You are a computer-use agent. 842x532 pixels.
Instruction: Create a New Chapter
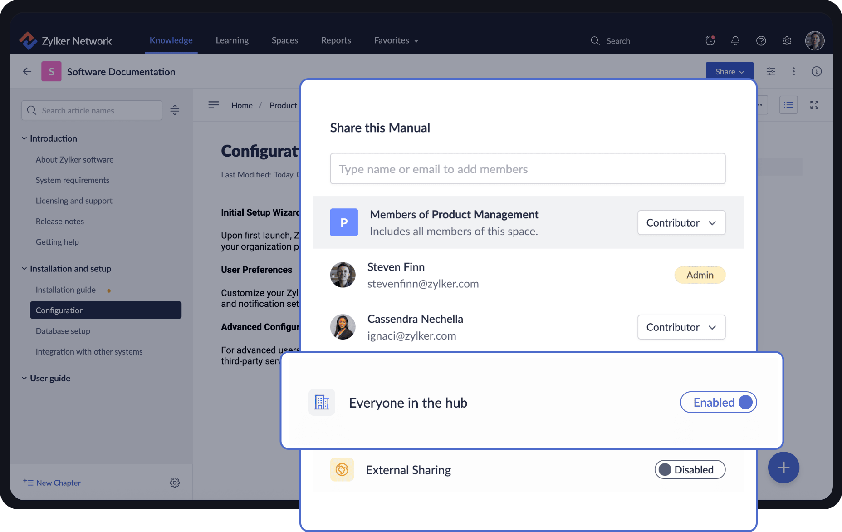[52, 483]
